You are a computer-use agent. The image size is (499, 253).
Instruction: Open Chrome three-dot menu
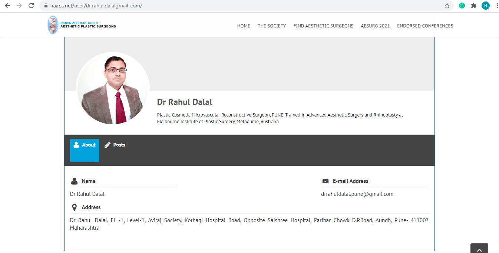coord(497,6)
